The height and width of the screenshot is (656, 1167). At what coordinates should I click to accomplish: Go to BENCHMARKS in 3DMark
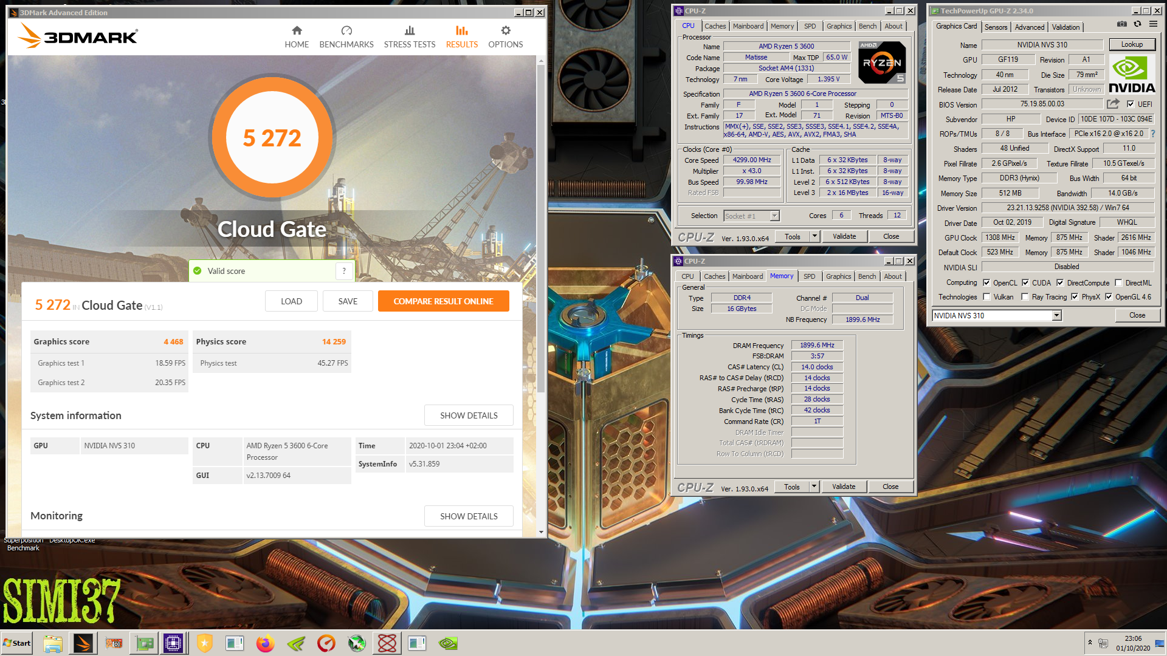346,37
